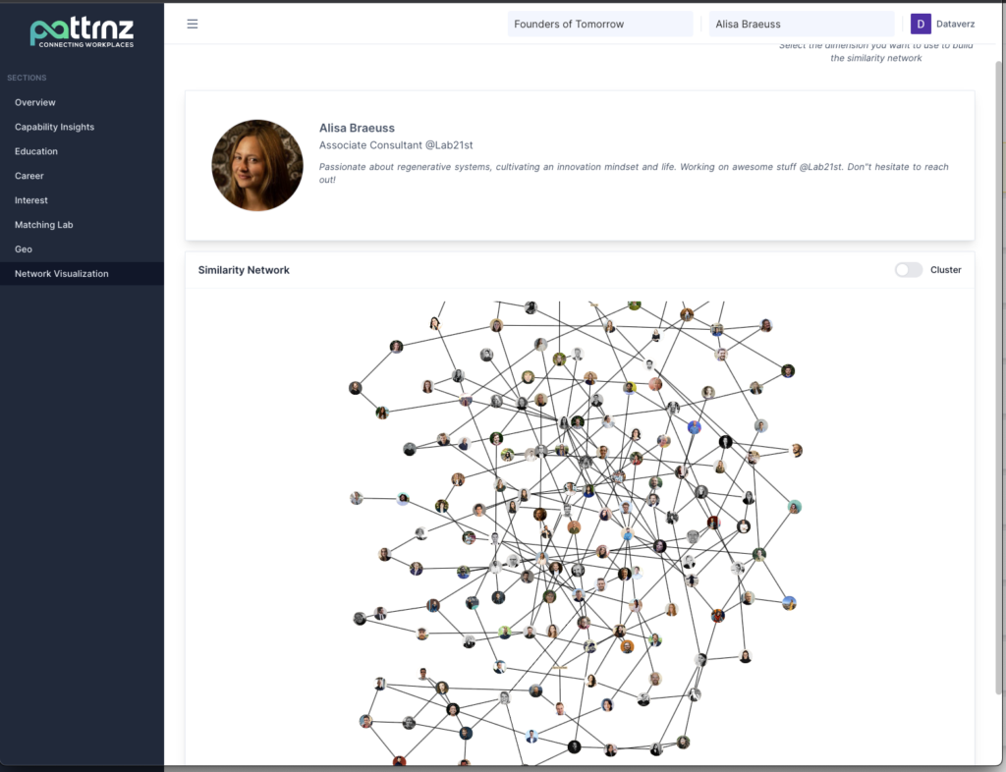Click the Similarity Network heading
This screenshot has width=1006, height=772.
tap(244, 270)
